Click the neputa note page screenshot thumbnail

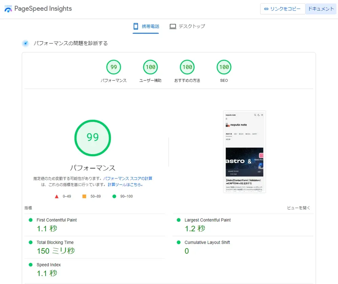point(244,151)
